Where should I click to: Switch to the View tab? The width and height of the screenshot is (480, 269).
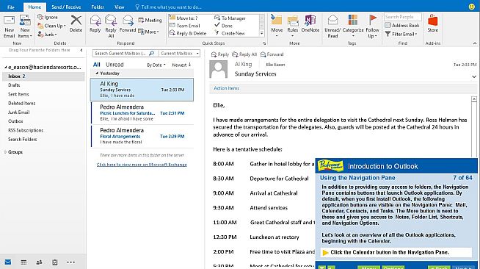[x=119, y=7]
